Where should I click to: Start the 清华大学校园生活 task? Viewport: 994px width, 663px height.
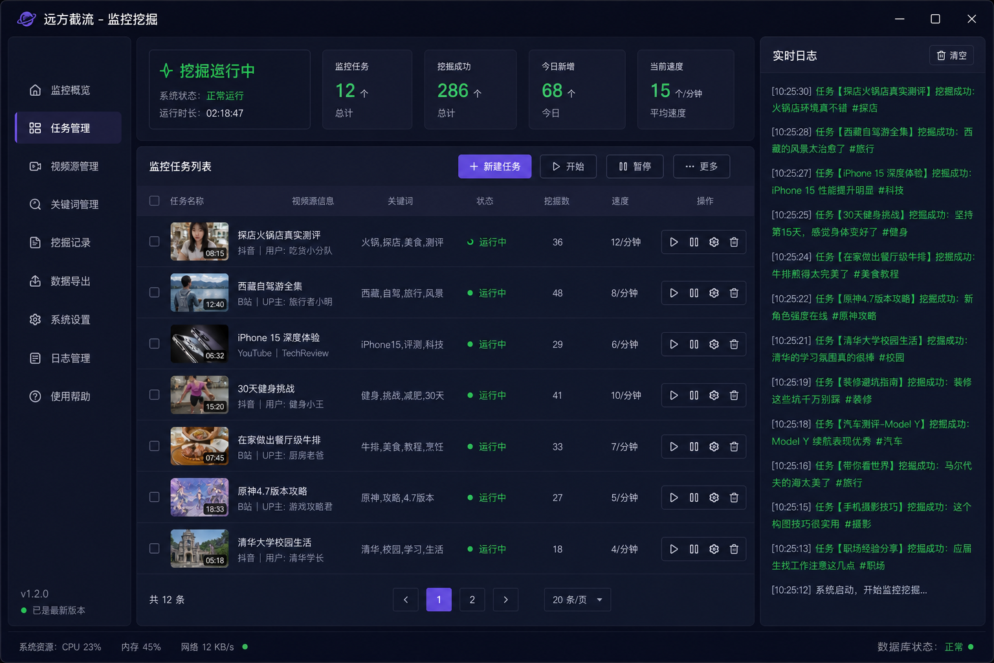pos(674,549)
